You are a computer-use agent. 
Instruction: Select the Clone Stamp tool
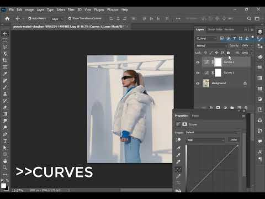5,94
